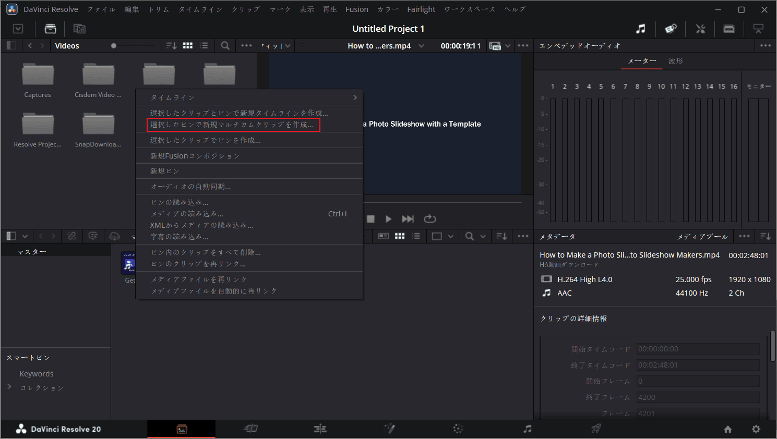777x439 pixels.
Task: Expand the コレクション smart bin
Action: coord(9,387)
